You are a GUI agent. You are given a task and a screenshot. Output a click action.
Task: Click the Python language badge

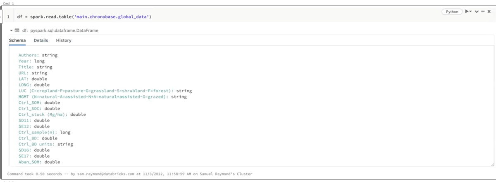[452, 12]
